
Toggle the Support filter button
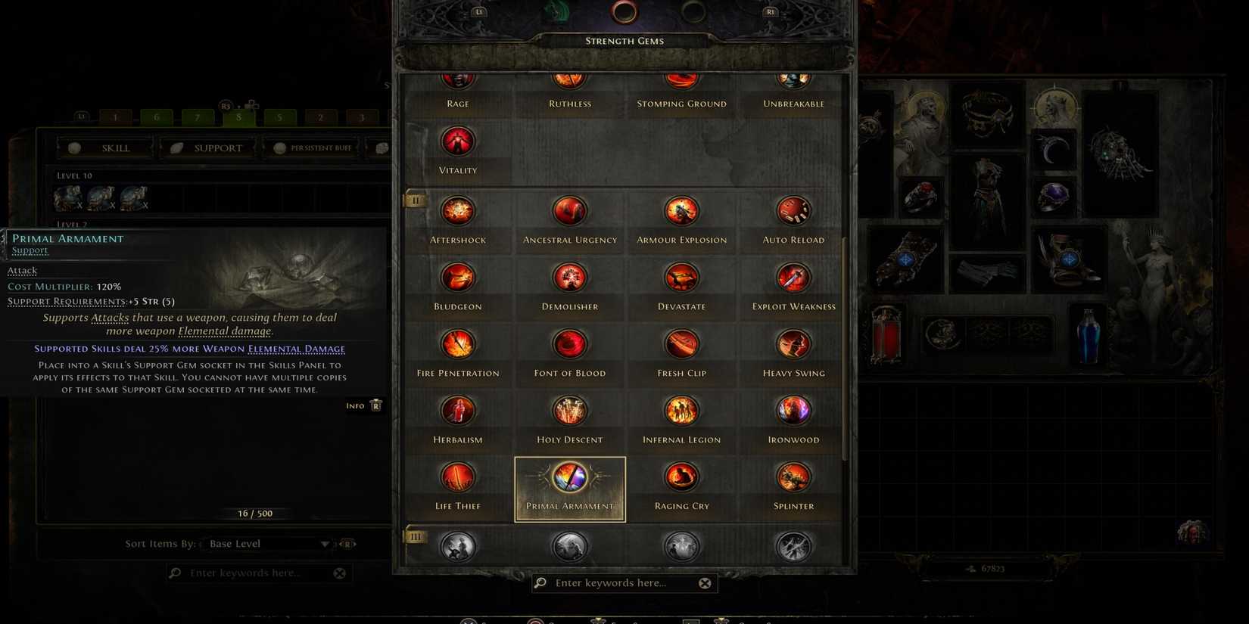click(x=208, y=148)
